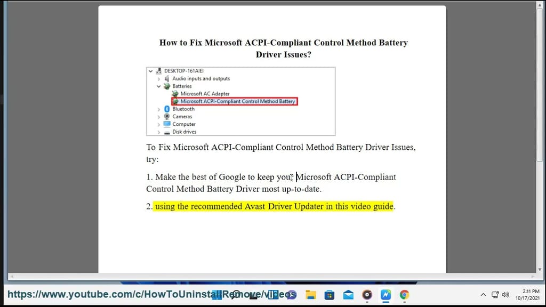
Task: Click the Cameras icon in the device tree
Action: pyautogui.click(x=167, y=117)
